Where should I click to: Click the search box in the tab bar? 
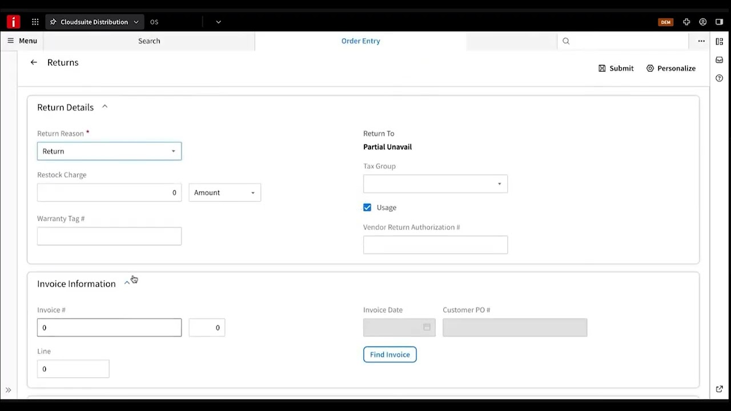pos(623,41)
